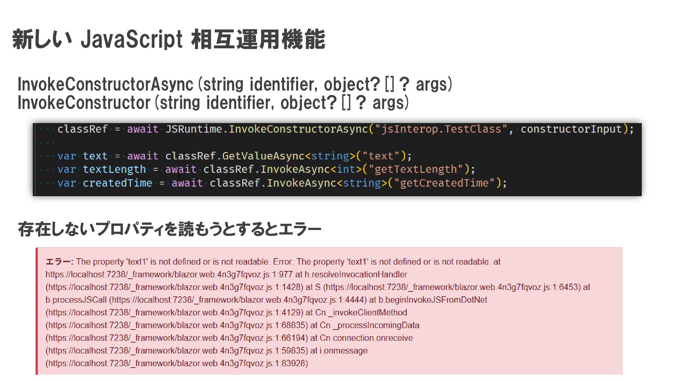Click the last stack trace line ending 83928

click(x=176, y=363)
